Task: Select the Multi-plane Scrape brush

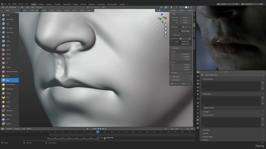Action: [x=10, y=72]
